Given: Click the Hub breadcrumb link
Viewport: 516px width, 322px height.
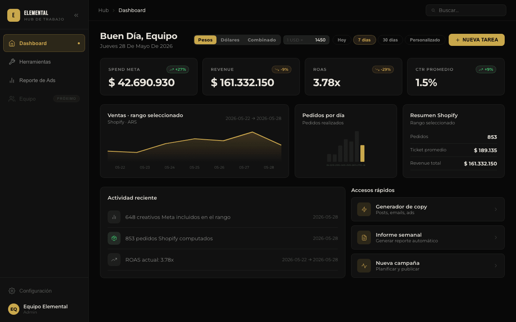Looking at the screenshot, I should pos(104,10).
